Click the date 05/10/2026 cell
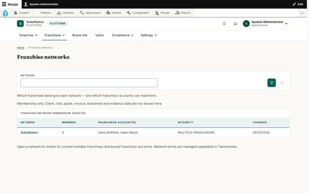The width and height of the screenshot is (309, 193). point(261,133)
